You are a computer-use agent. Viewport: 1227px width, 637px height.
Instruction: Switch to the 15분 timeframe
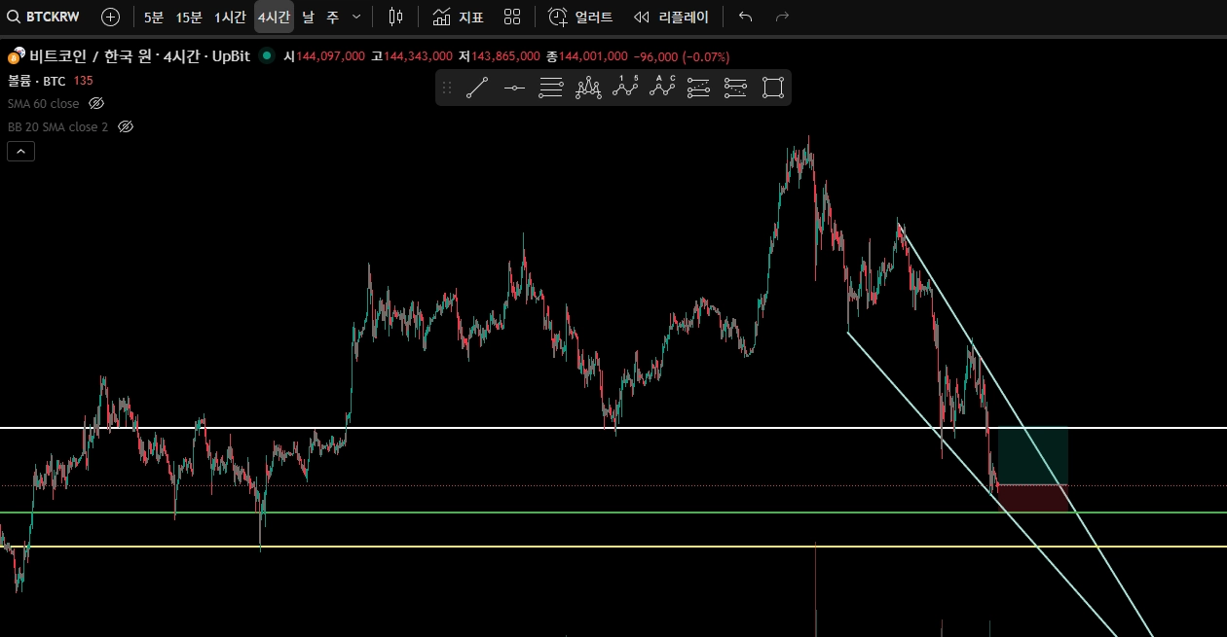[x=189, y=17]
